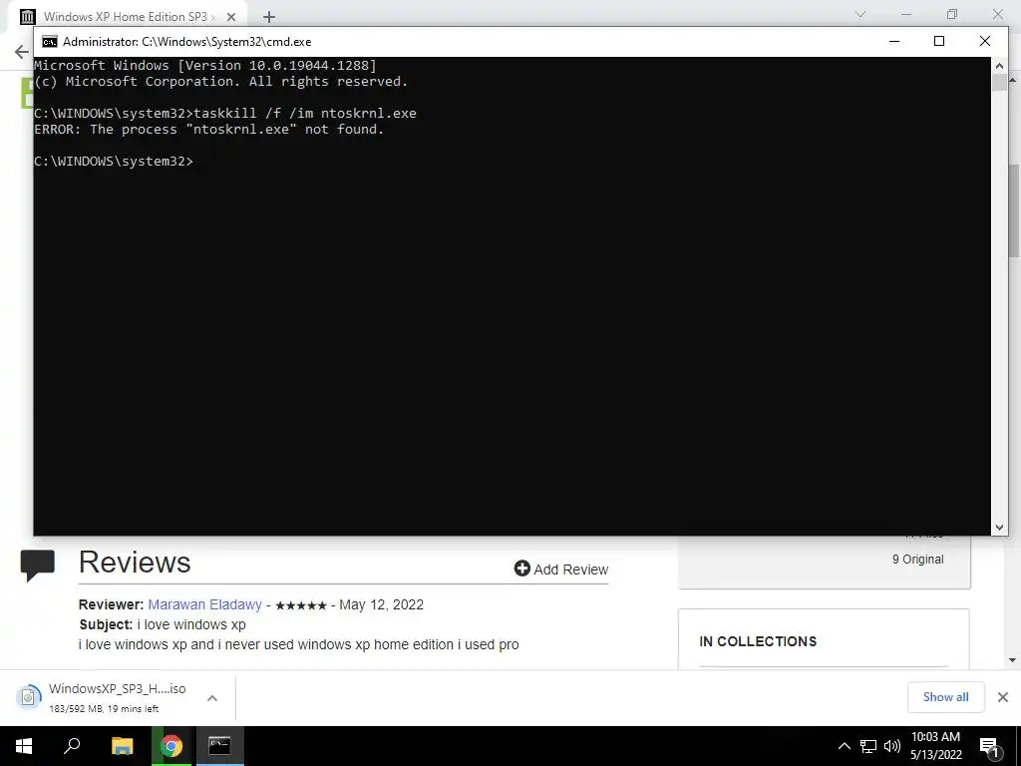Screen dimensions: 1021x766
Task: Open download item options chevron
Action: 212,698
